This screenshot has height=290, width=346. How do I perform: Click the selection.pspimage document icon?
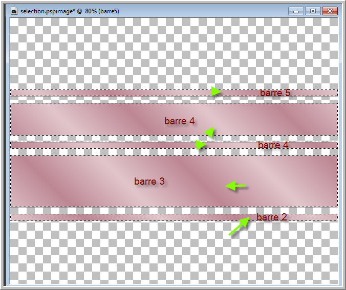click(x=14, y=11)
